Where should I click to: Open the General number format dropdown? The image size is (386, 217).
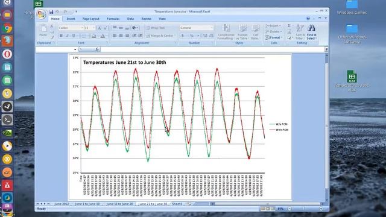212,28
